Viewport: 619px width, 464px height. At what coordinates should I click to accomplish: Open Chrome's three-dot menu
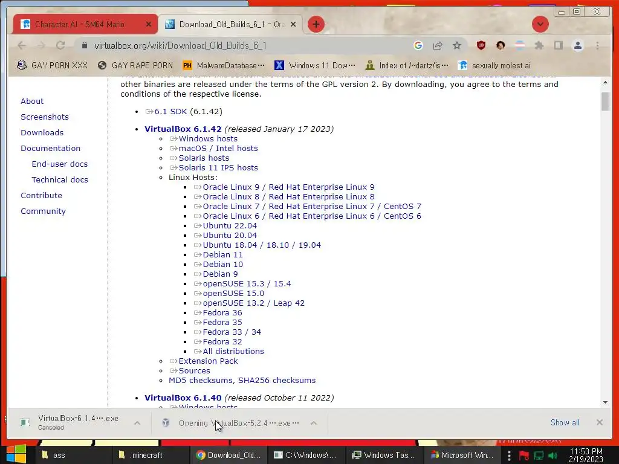point(597,46)
